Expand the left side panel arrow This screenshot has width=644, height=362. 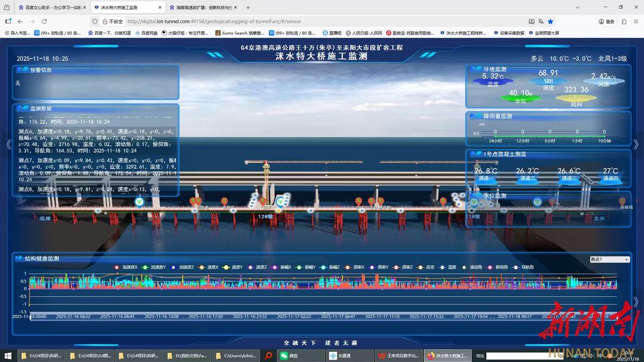pos(8,144)
